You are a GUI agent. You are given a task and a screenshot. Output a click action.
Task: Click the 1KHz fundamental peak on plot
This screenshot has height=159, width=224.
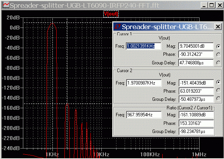click(53, 23)
